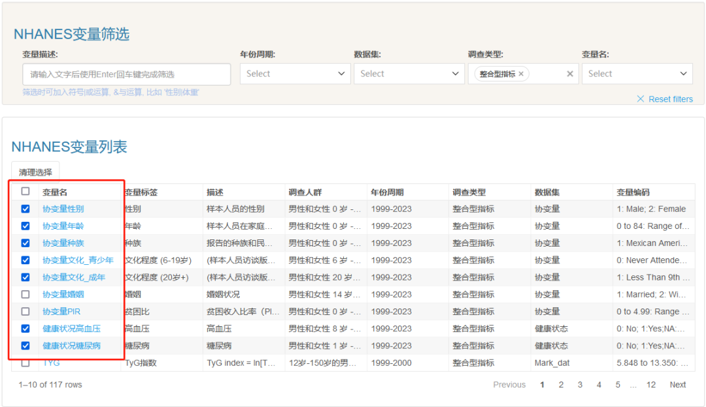The height and width of the screenshot is (407, 706).
Task: Click the '1: Male; 2: Female' coding cell
Action: point(651,209)
